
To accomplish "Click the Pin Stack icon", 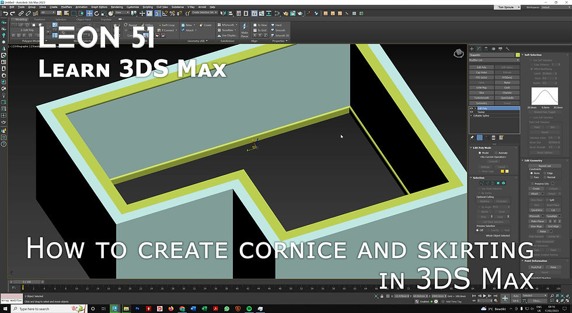I will (x=472, y=138).
